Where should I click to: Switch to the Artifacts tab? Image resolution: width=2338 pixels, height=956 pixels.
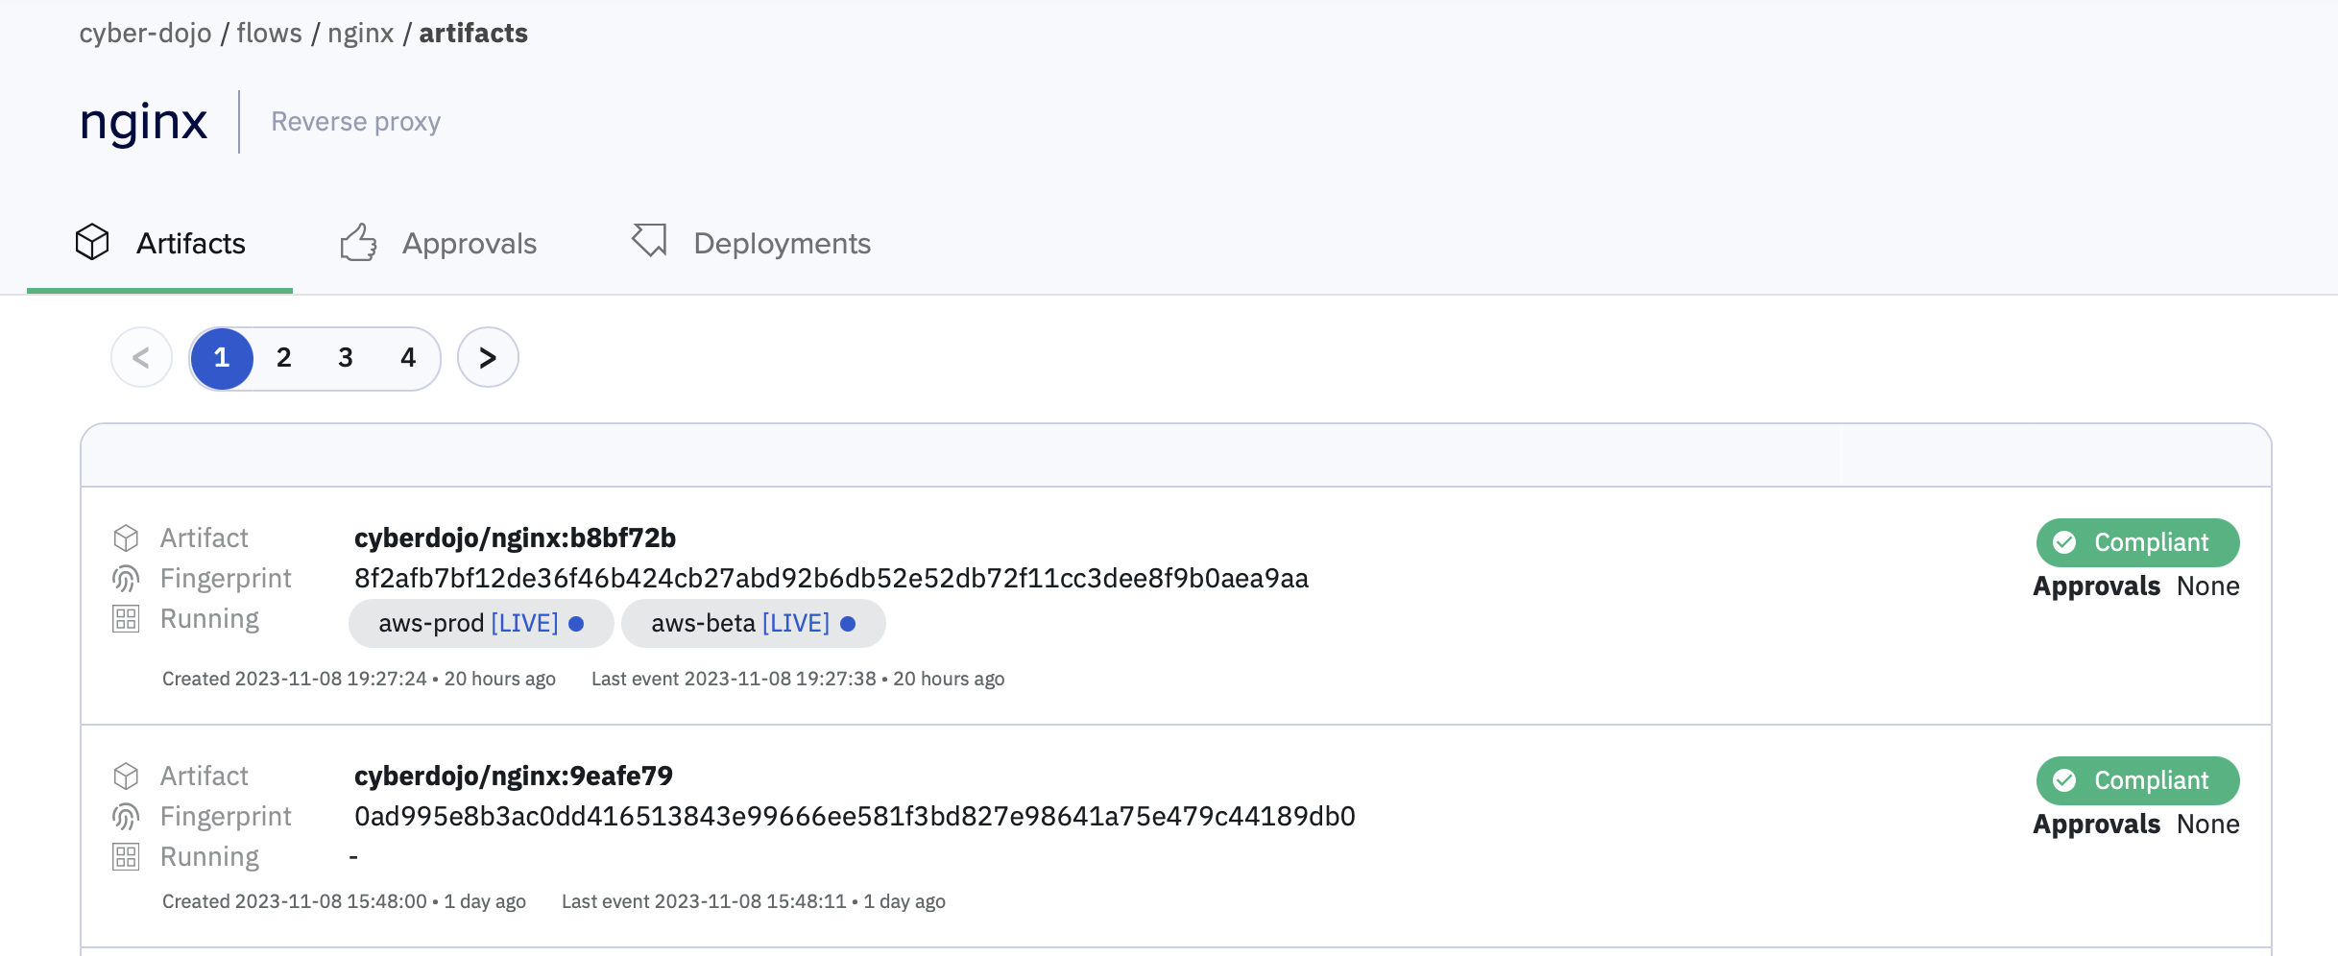pyautogui.click(x=160, y=243)
